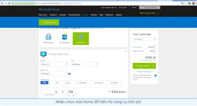Viewport: 197px width, 106px height.
Task: Click the Support Options row in estimate
Action: pos(143,51)
